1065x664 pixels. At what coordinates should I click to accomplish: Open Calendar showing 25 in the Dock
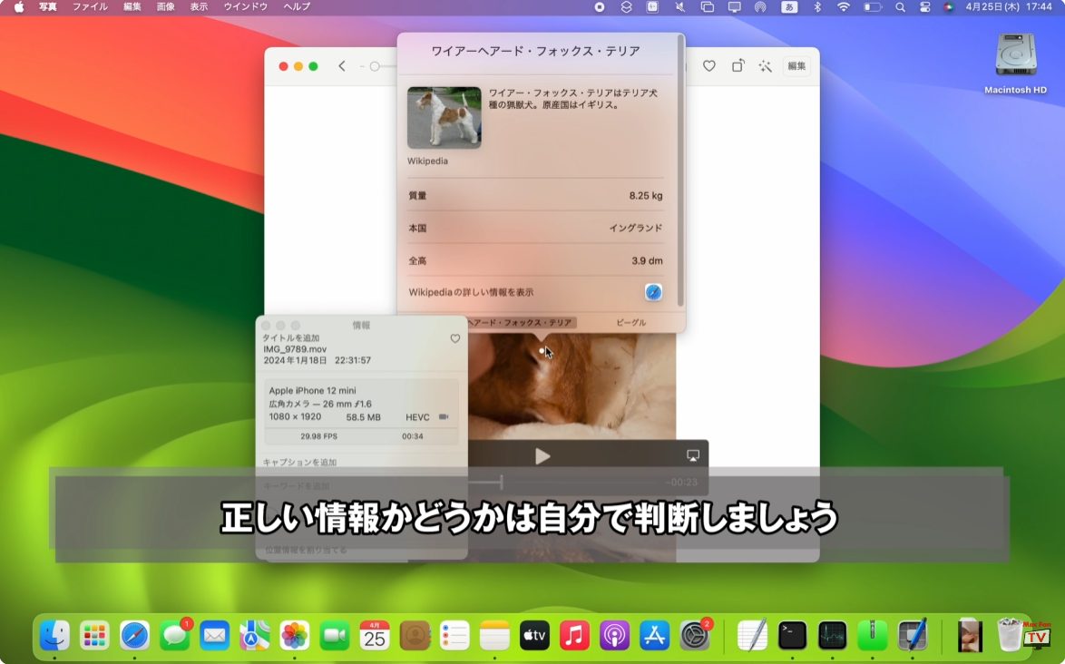375,636
